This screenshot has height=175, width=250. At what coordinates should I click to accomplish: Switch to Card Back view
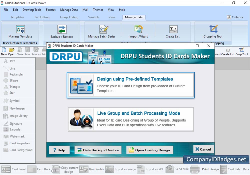pos(39,169)
